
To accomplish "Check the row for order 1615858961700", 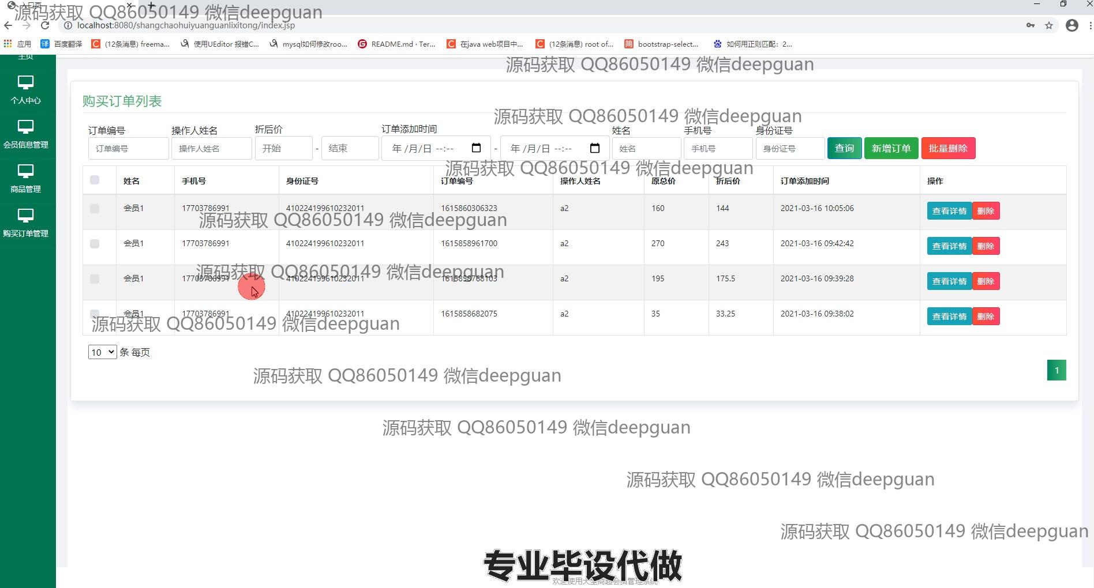I will click(95, 244).
